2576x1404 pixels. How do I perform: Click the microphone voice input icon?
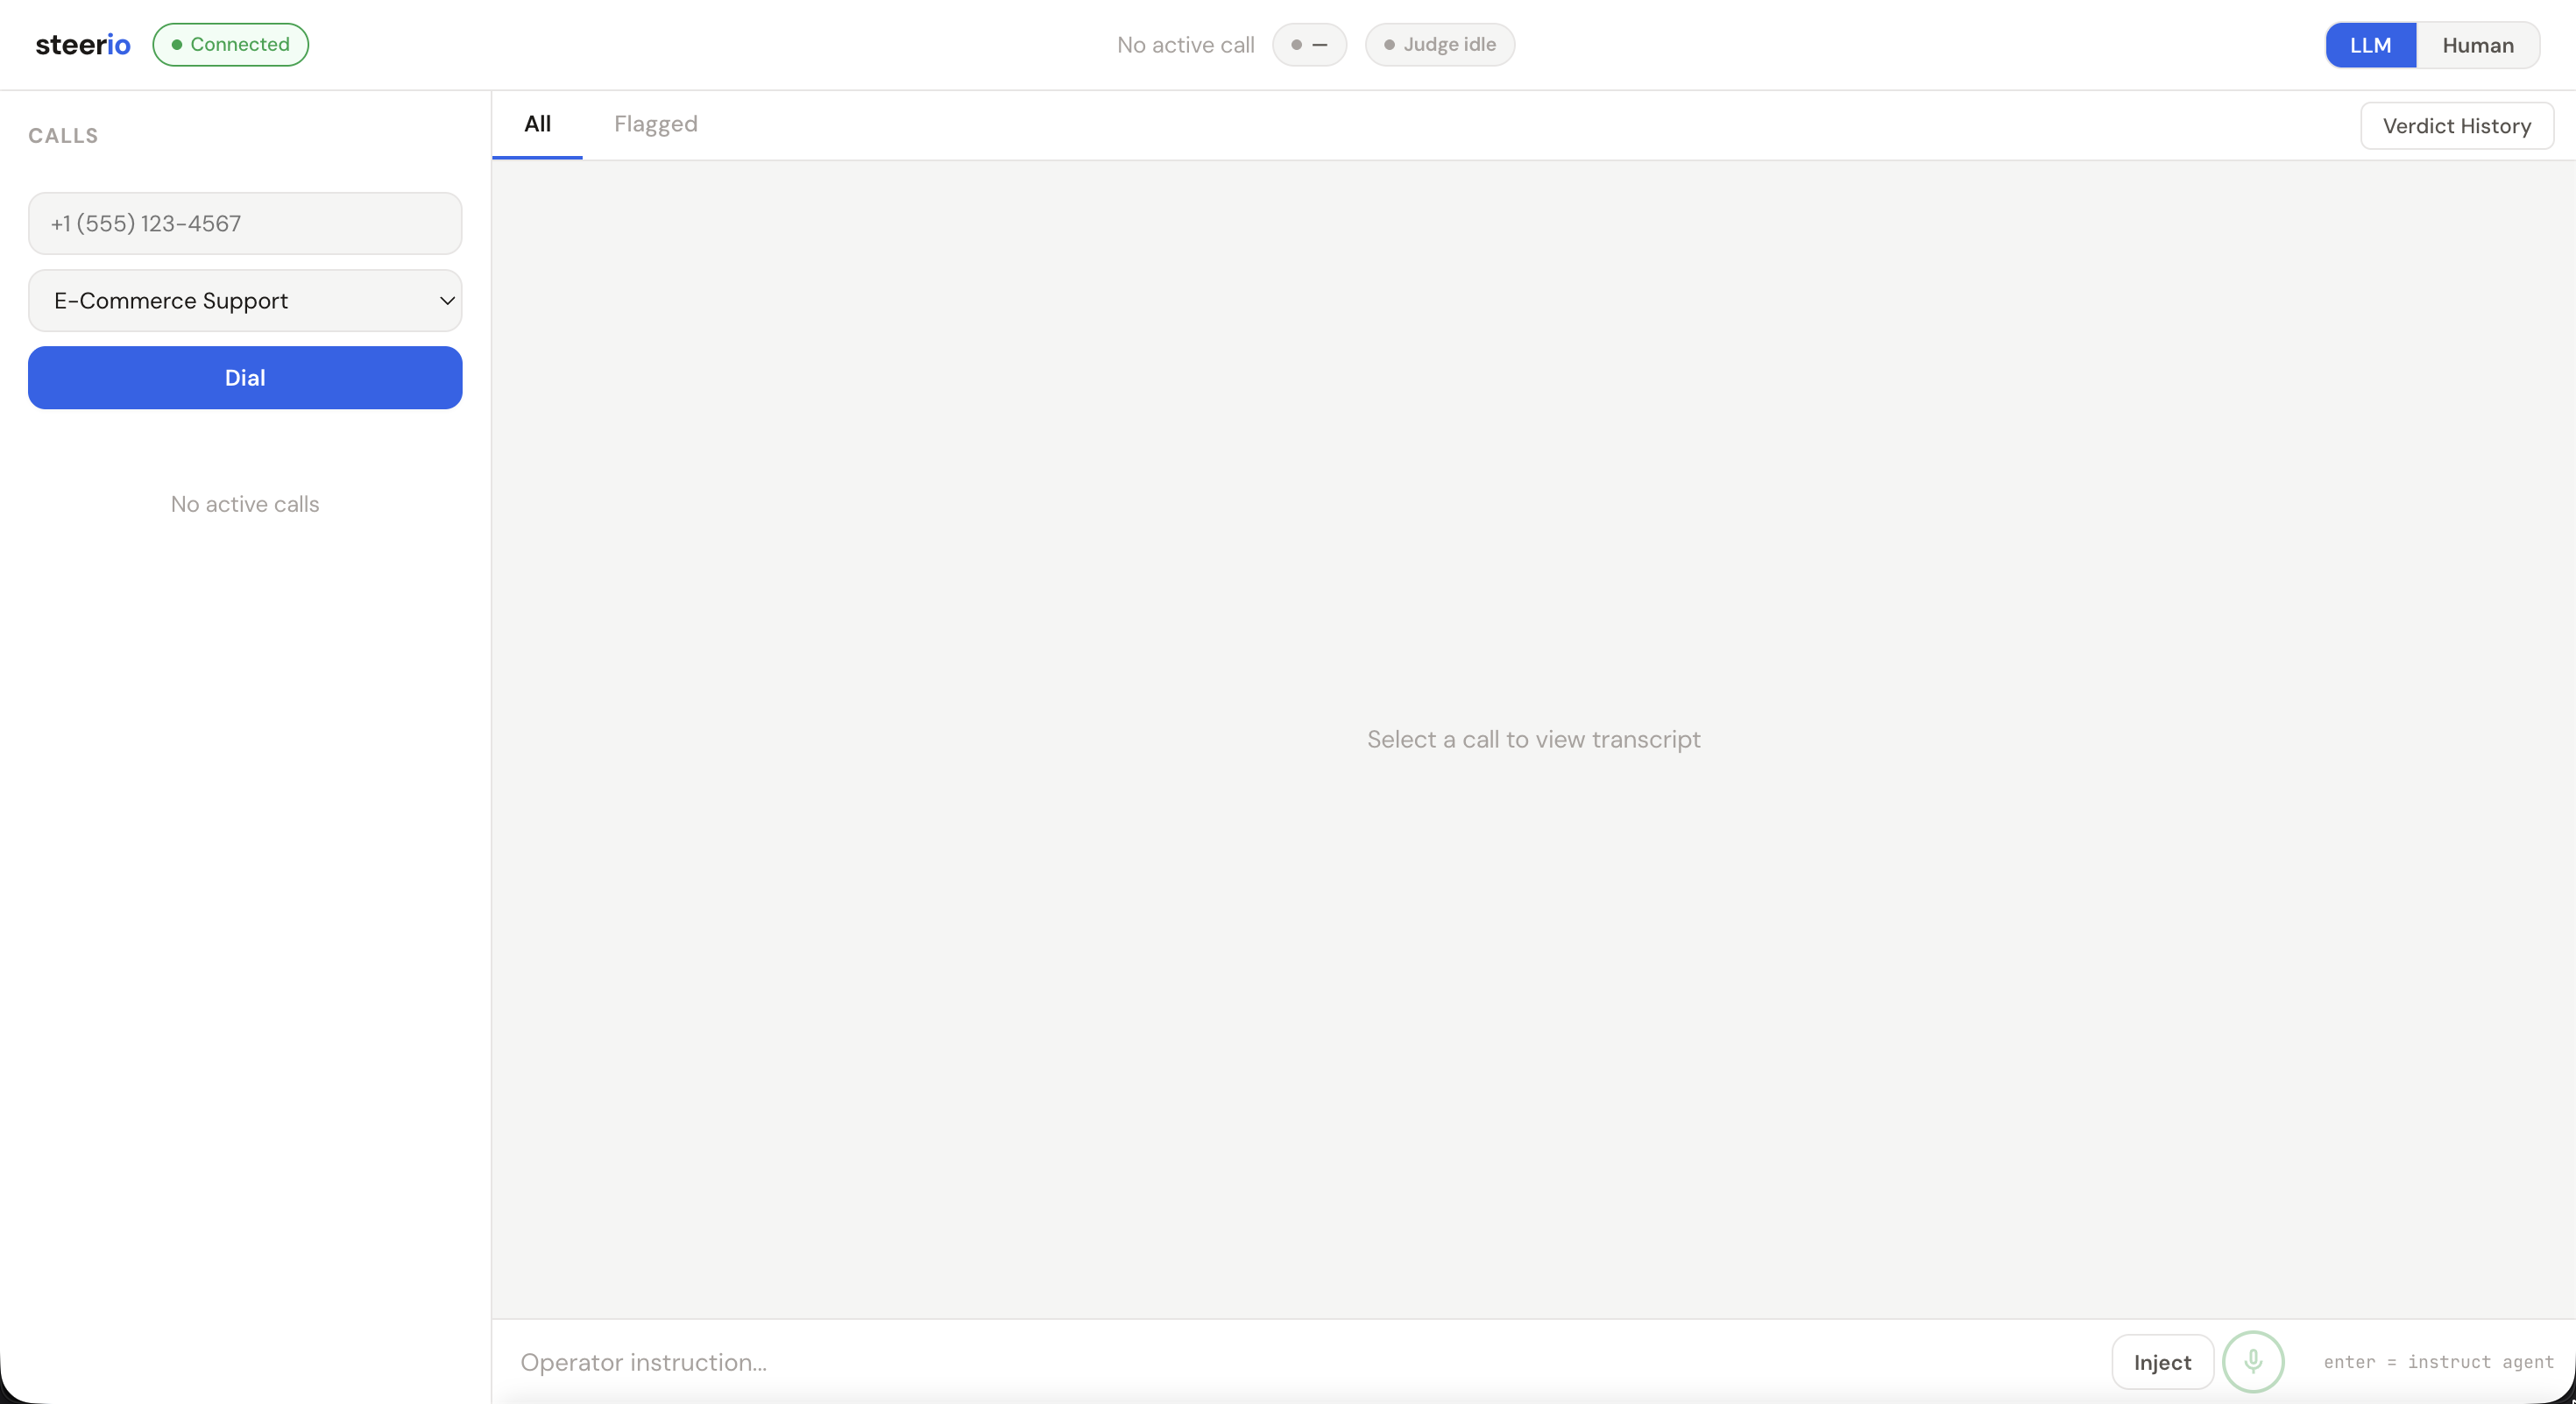(2252, 1361)
